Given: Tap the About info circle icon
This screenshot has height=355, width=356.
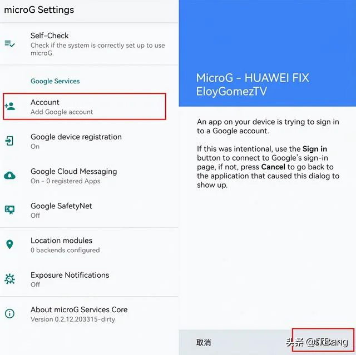Looking at the screenshot, I should point(9,313).
